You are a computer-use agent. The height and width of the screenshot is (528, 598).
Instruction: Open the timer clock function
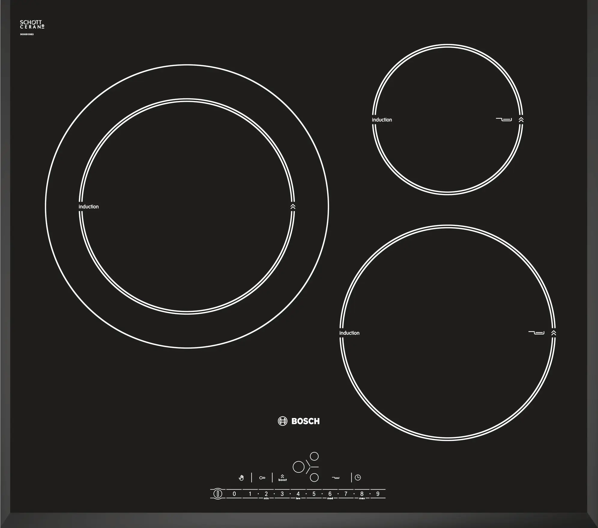[358, 478]
